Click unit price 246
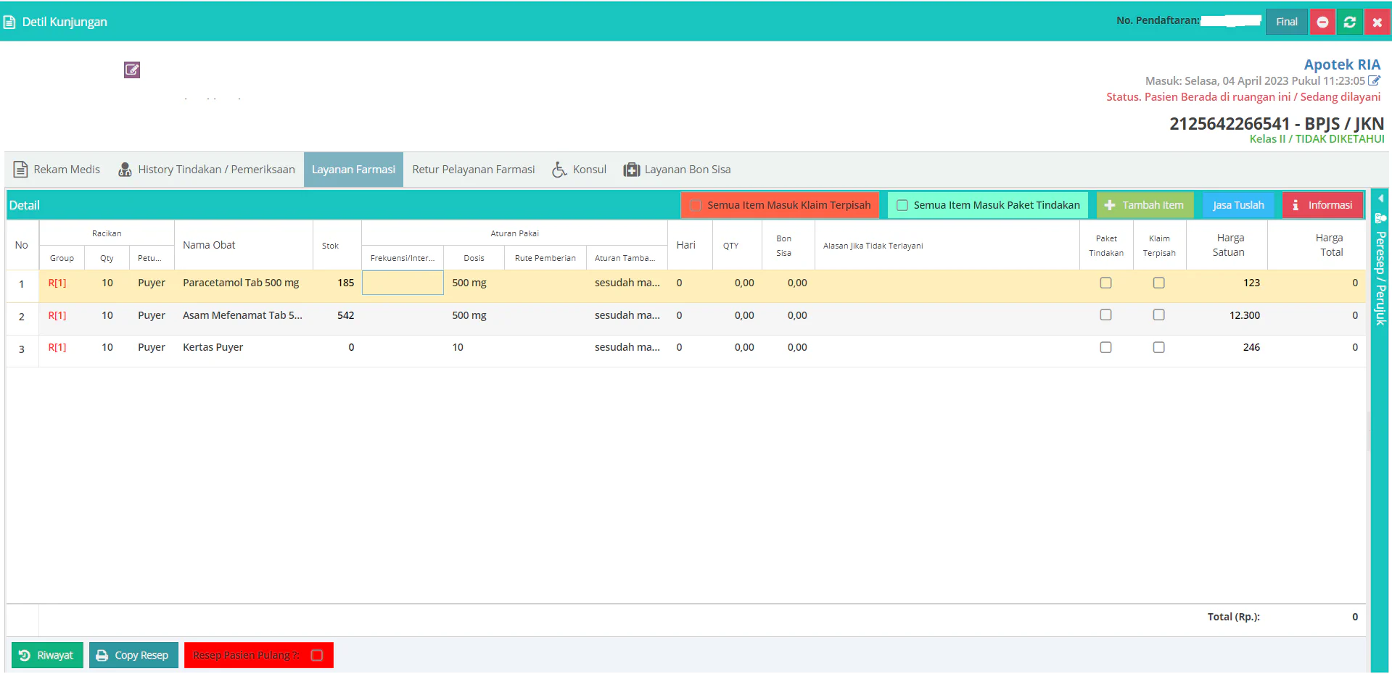This screenshot has width=1392, height=674. 1251,347
